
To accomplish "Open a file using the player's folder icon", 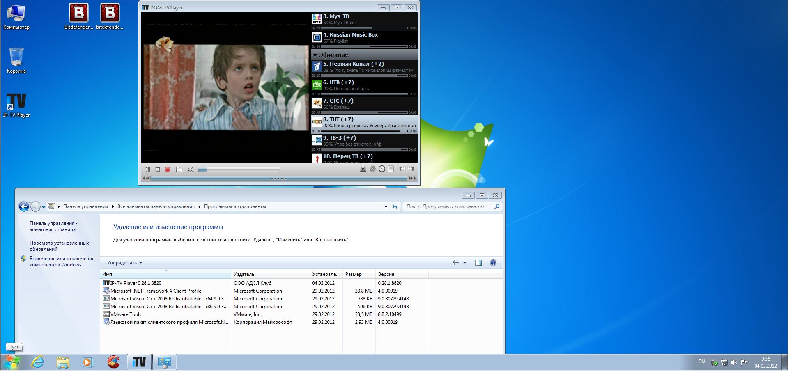I will click(x=179, y=169).
